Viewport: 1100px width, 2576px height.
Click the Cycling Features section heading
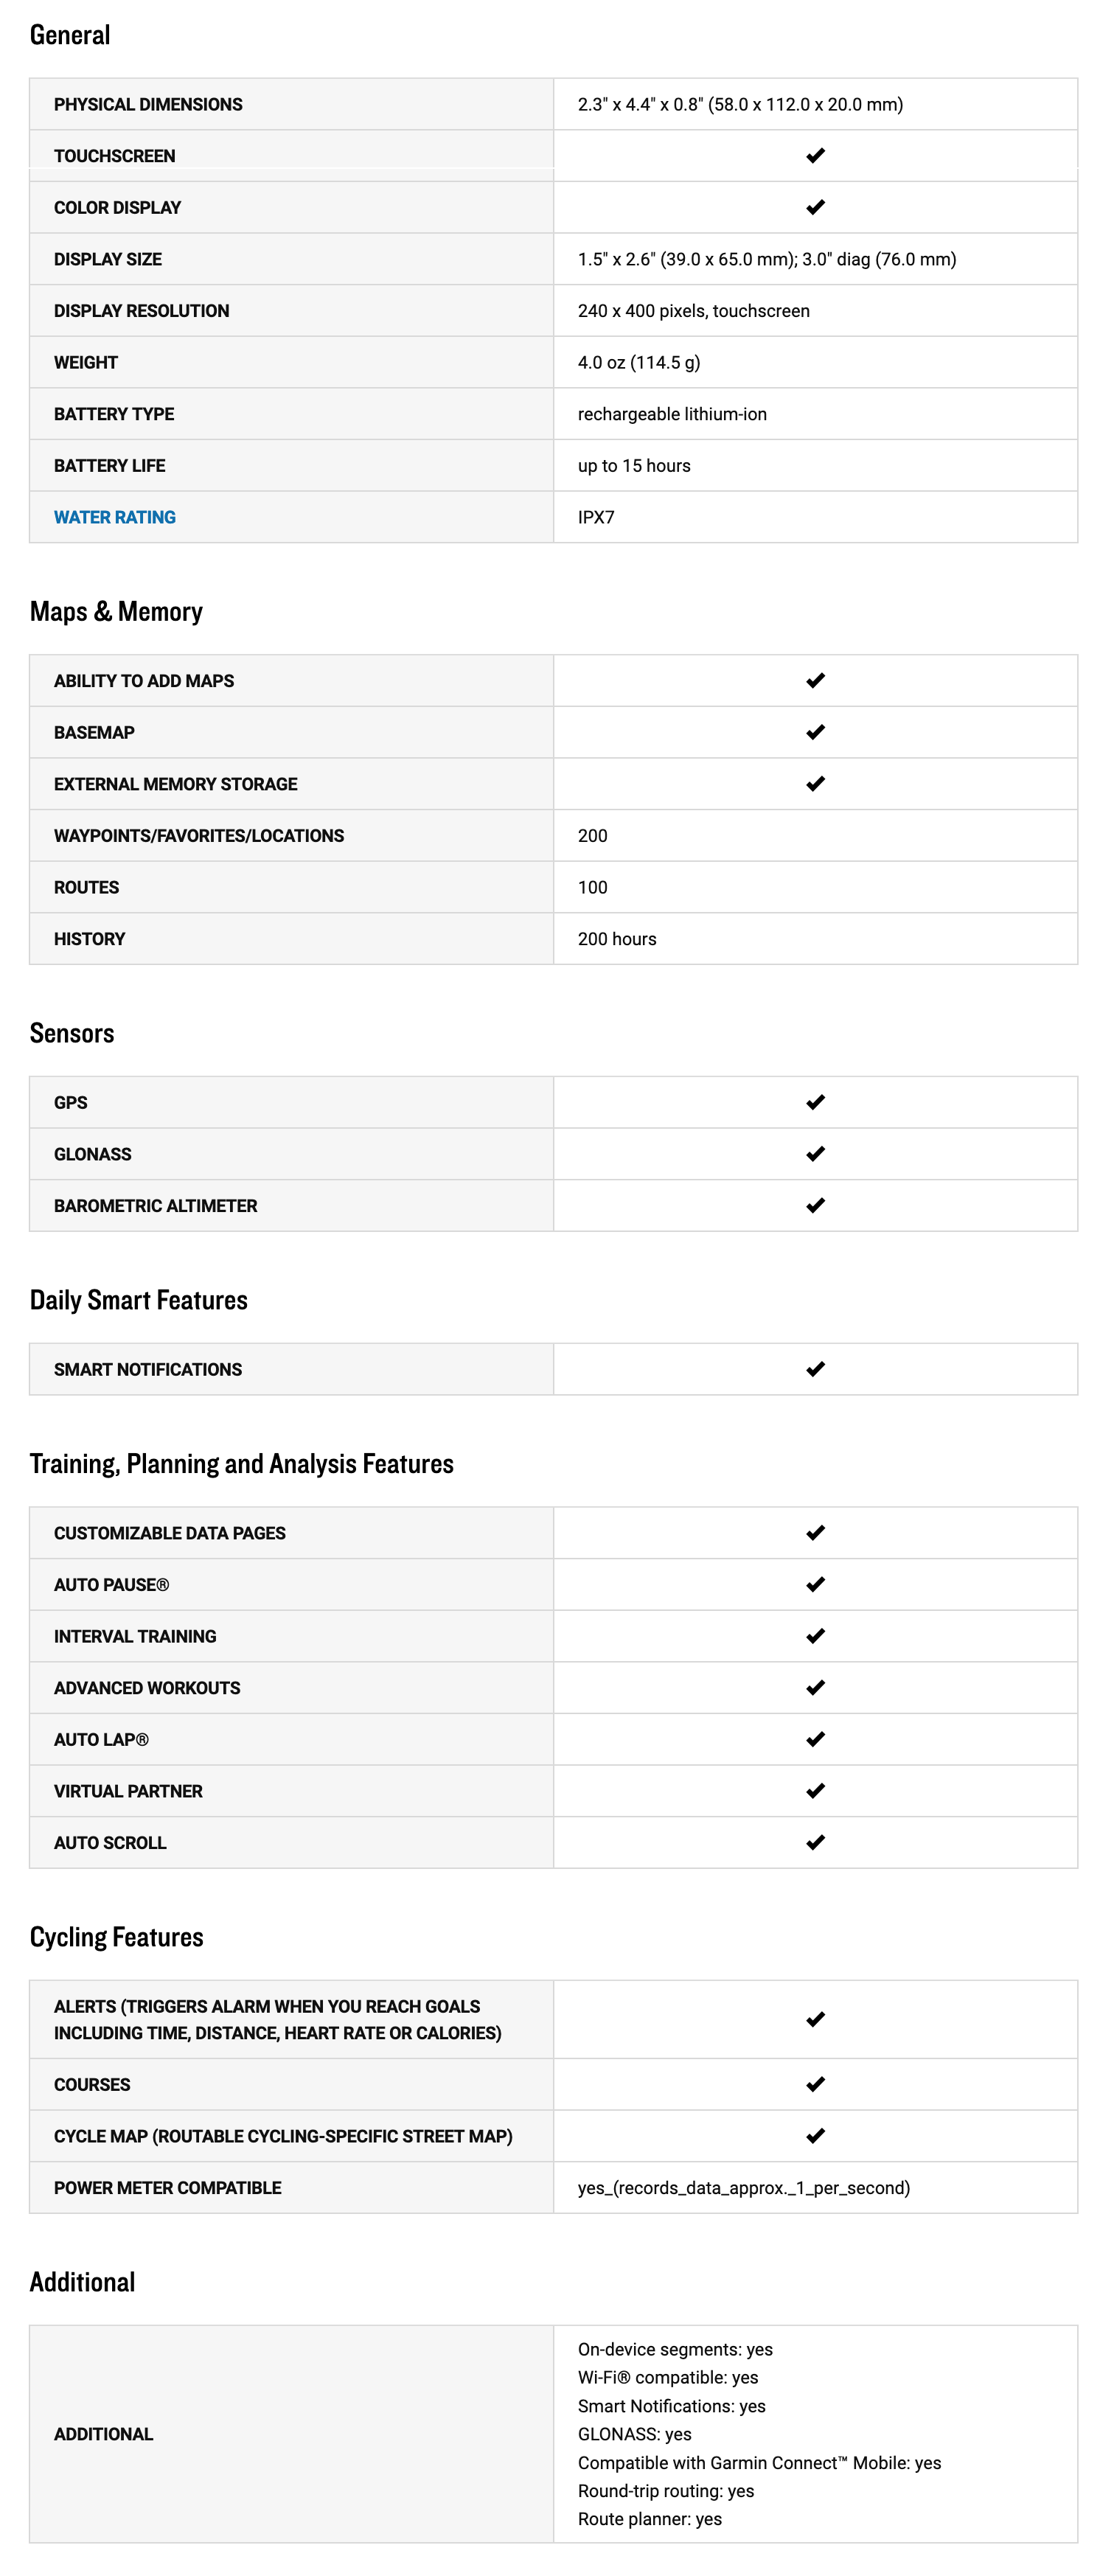pos(116,1937)
